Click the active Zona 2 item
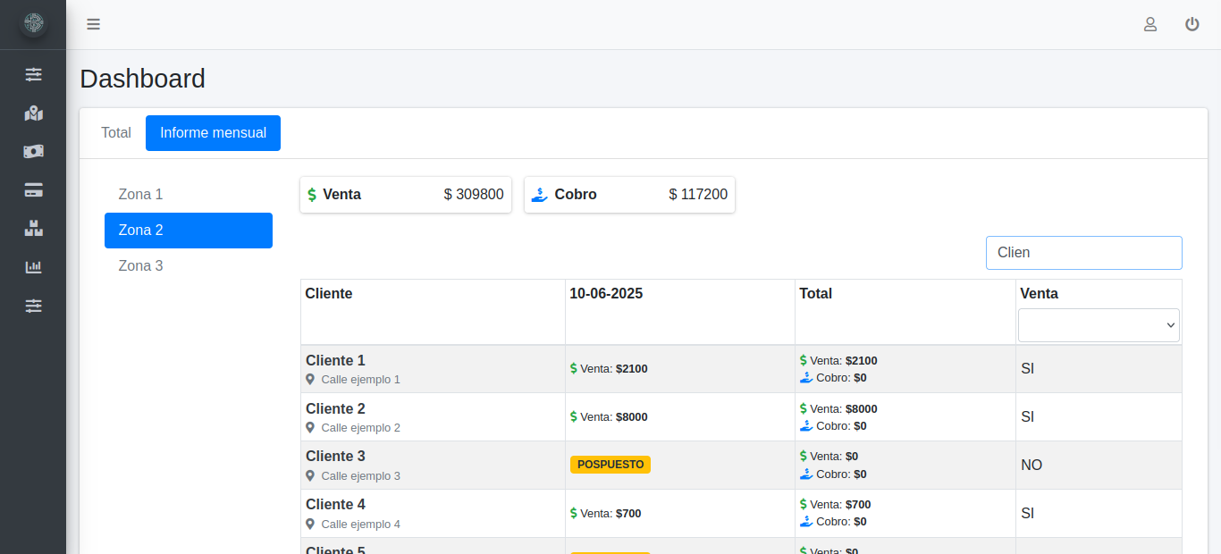The image size is (1221, 554). (x=188, y=231)
